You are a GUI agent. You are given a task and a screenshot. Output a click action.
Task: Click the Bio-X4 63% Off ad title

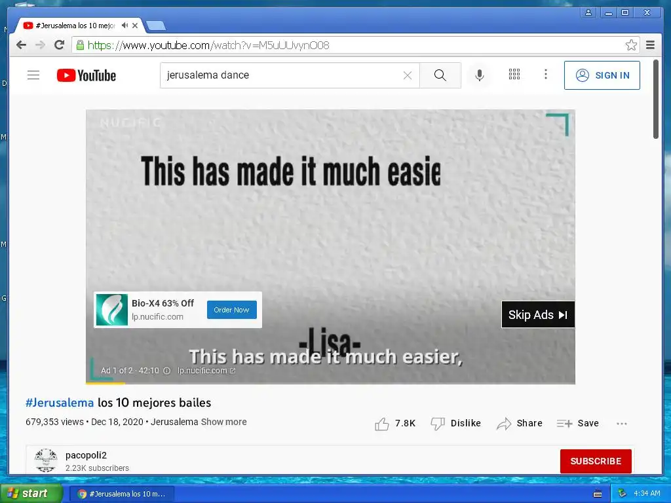tap(163, 303)
